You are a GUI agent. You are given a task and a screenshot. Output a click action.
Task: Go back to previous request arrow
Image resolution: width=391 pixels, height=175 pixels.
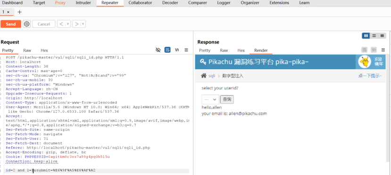61,24
